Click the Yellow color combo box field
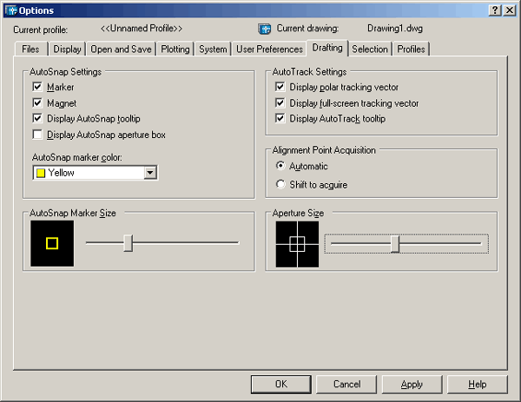This screenshot has height=402, width=521. (95, 173)
